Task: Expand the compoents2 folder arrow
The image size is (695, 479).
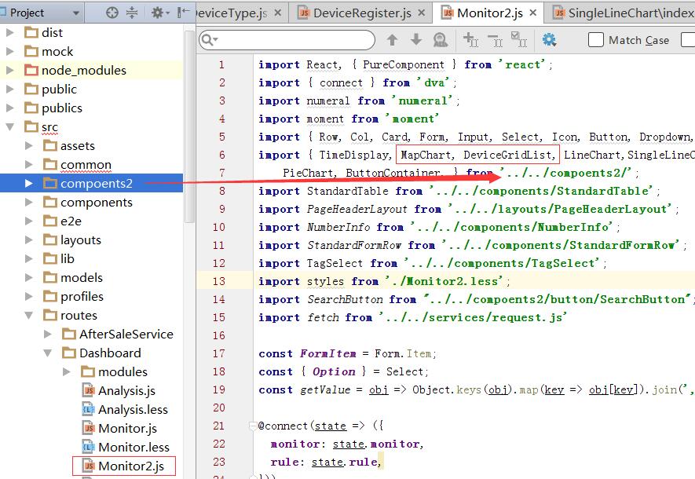Action: [x=29, y=183]
